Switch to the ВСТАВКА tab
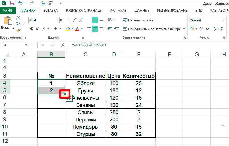Viewport: 229px width, 146px height. [x=51, y=11]
